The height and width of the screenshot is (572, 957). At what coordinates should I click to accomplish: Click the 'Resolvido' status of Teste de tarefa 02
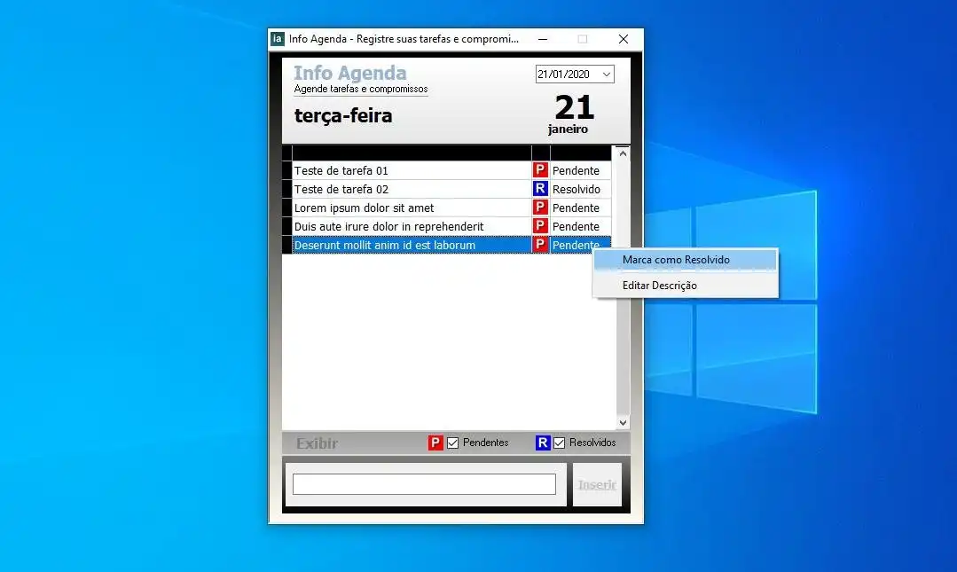577,189
